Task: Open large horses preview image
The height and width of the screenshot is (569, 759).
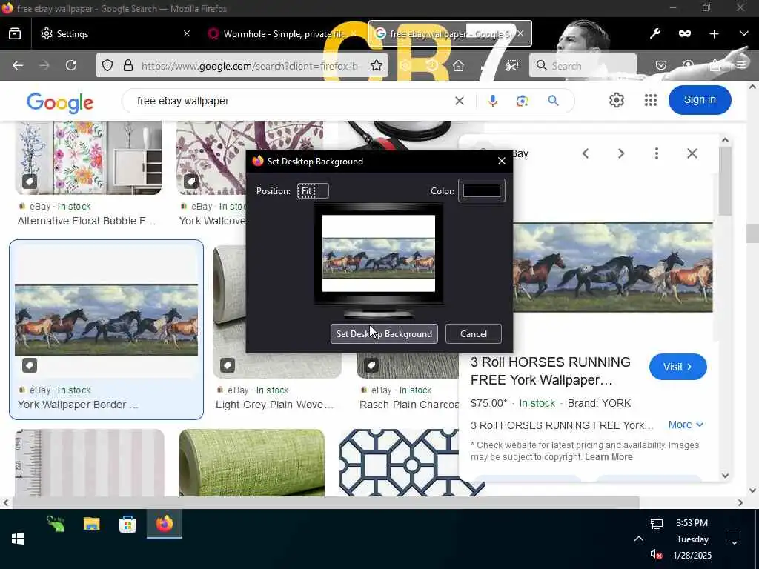Action: [612, 267]
